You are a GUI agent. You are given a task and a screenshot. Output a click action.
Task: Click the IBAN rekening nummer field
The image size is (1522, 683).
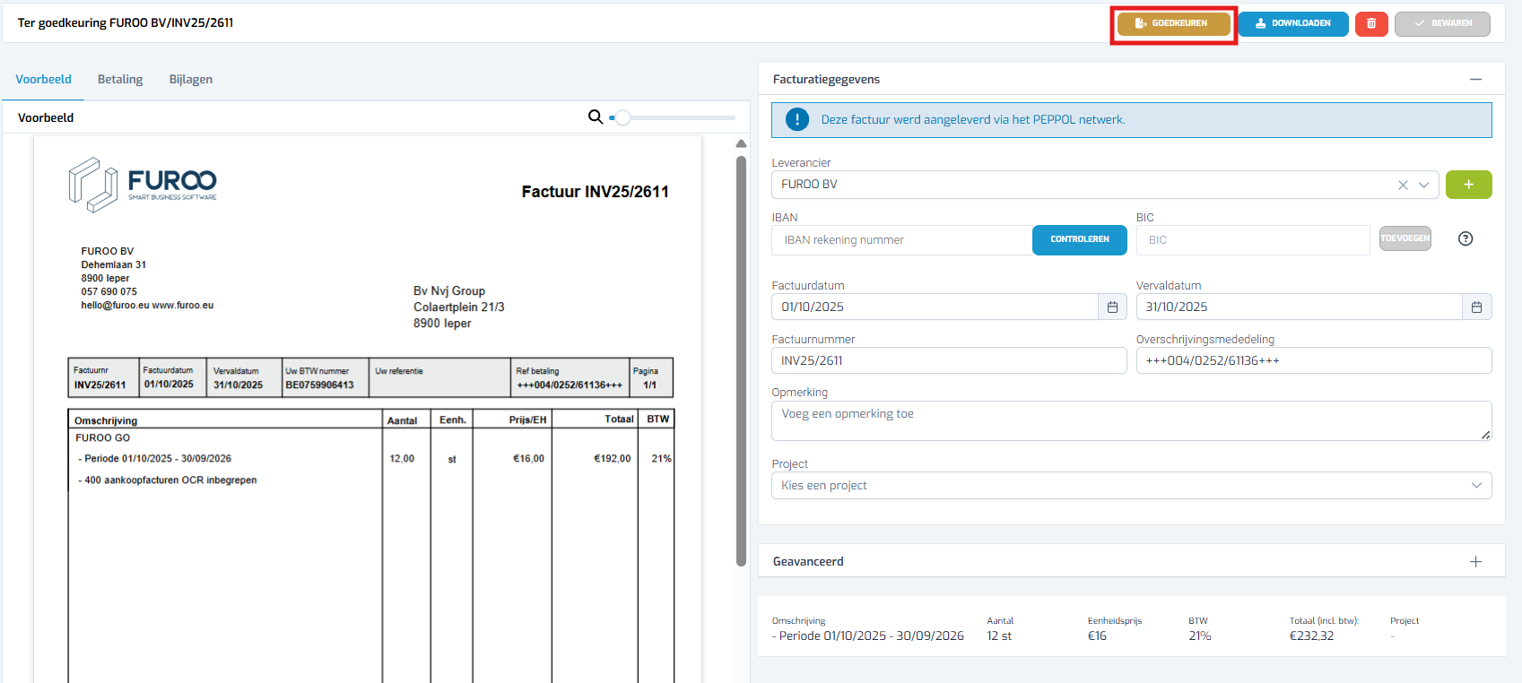[x=901, y=239]
